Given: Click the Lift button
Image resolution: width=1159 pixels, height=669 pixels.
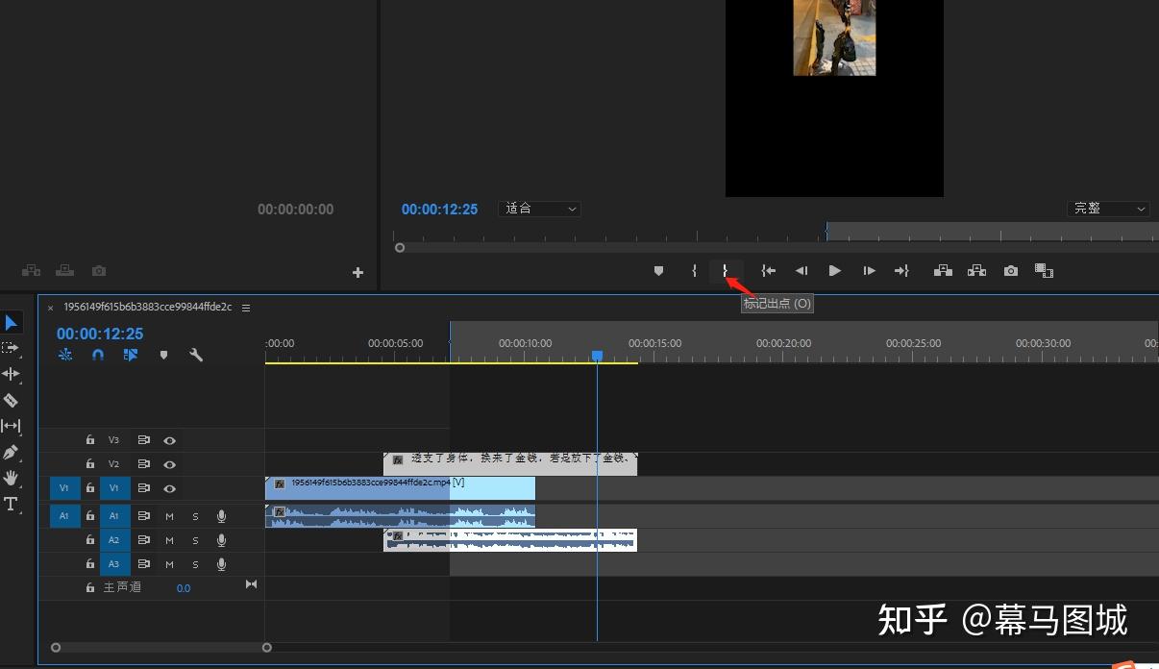Looking at the screenshot, I should tap(943, 271).
